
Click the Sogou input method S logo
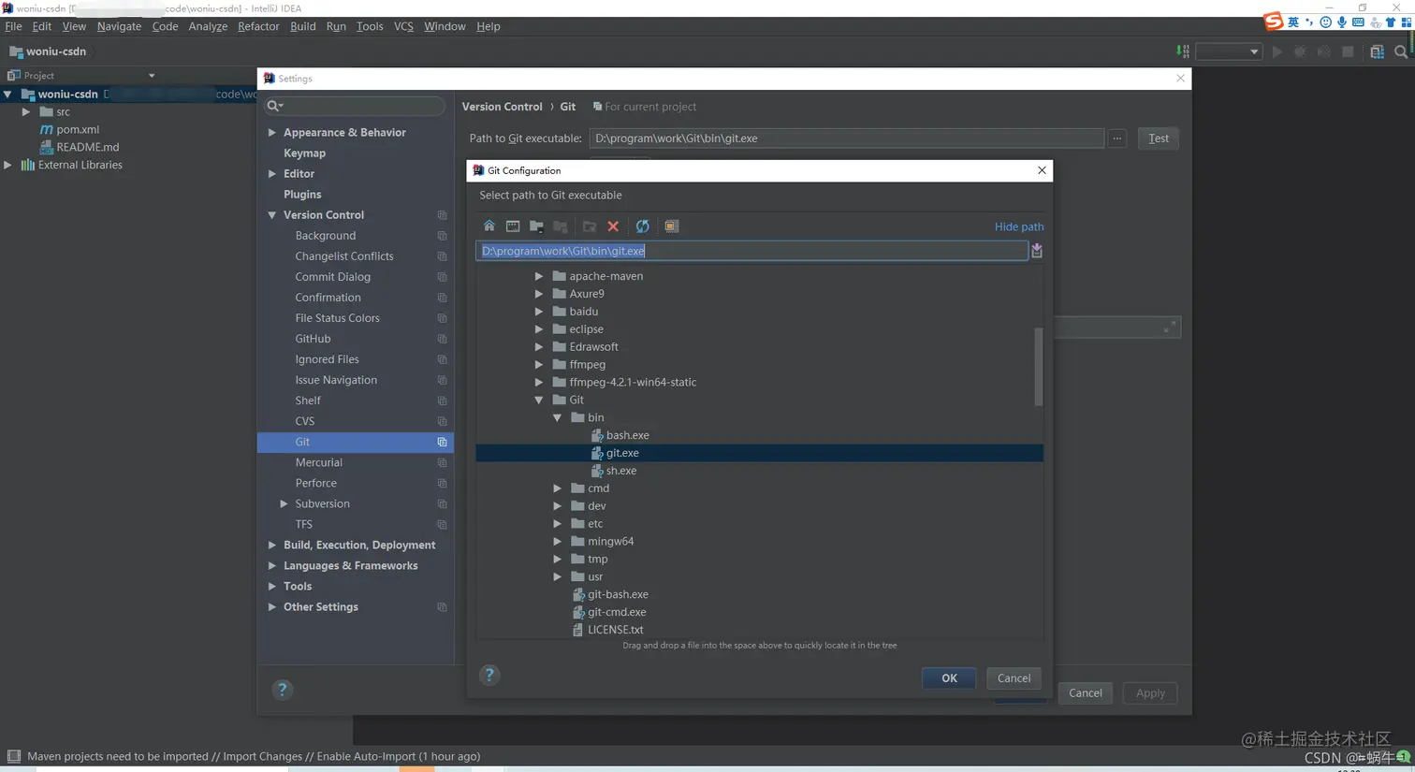tap(1273, 22)
